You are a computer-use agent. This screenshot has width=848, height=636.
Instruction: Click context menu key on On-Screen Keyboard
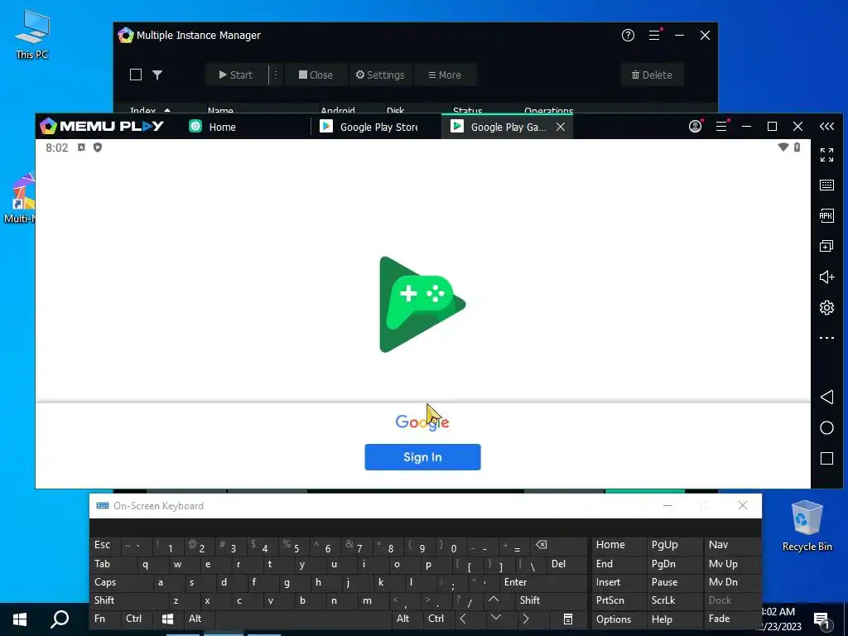point(568,619)
